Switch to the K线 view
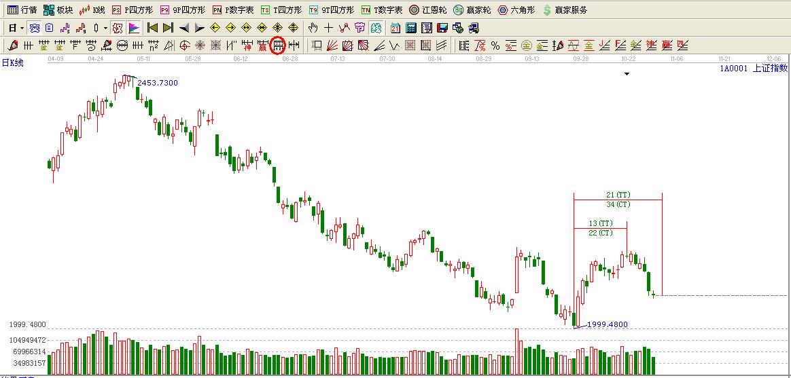 92,10
